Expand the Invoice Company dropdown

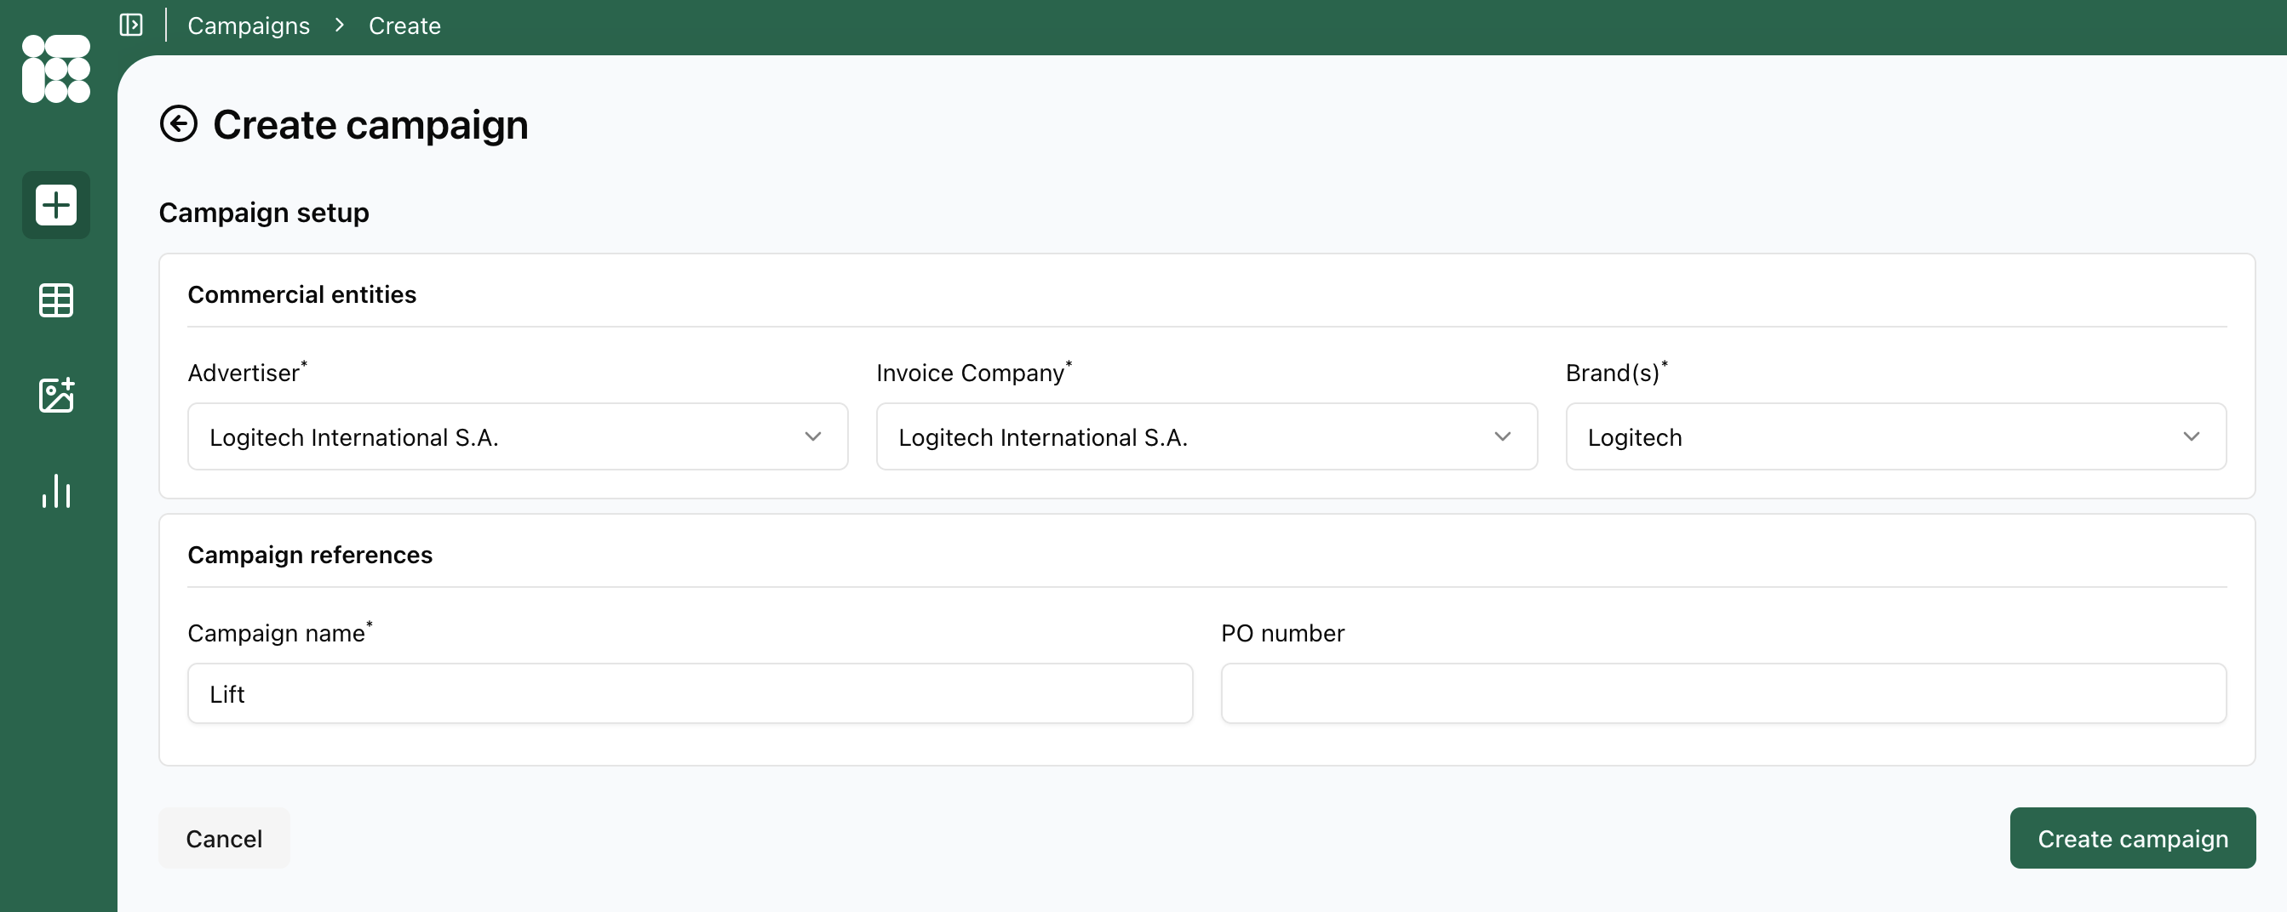pyautogui.click(x=1207, y=436)
